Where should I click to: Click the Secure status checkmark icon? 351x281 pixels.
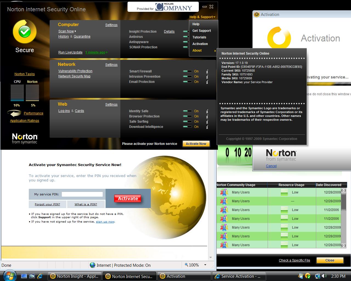click(x=25, y=32)
